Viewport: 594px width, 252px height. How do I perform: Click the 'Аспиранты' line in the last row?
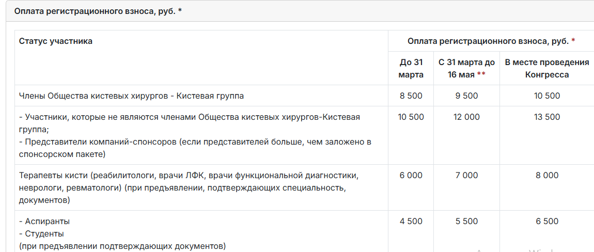[x=47, y=222]
